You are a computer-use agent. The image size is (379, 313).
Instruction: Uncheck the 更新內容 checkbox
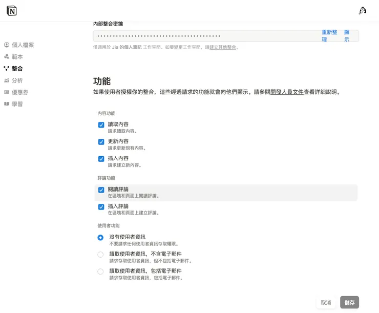click(101, 141)
